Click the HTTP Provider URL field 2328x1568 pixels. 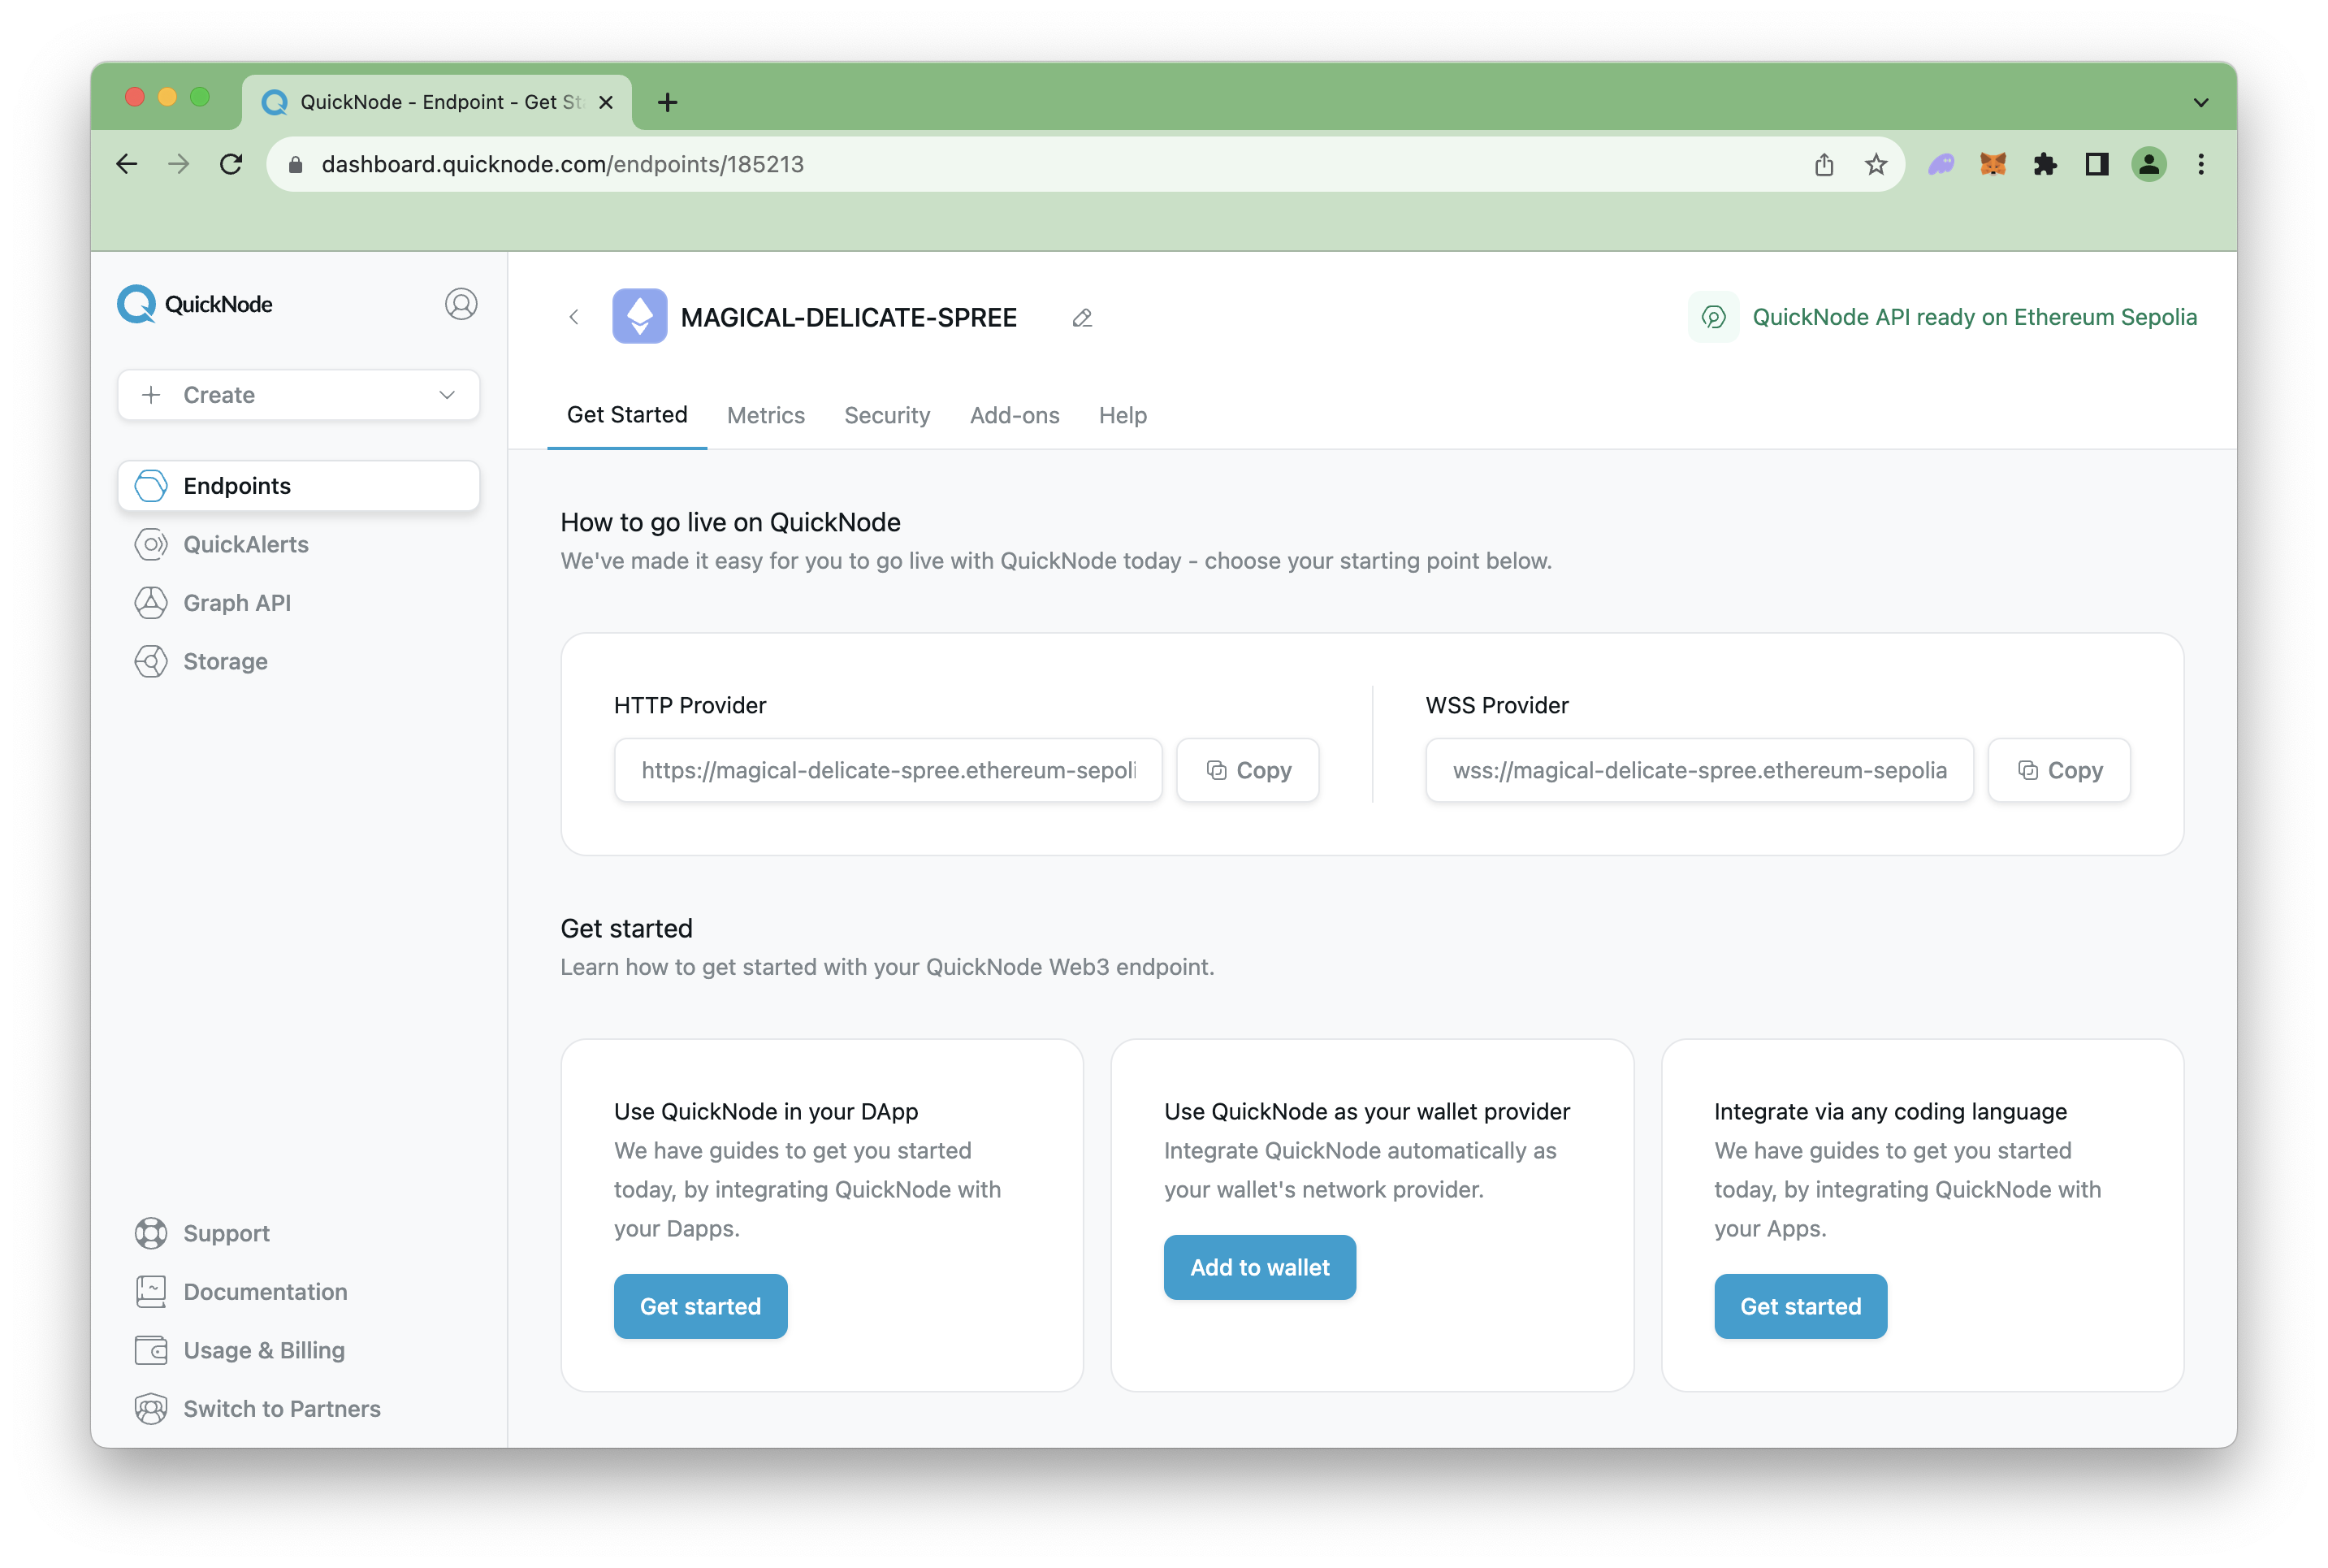coord(888,770)
